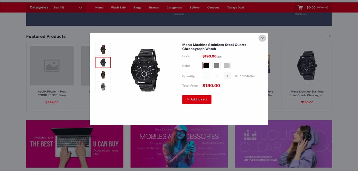The image size is (358, 171).
Task: Select the black color option
Action: click(206, 66)
